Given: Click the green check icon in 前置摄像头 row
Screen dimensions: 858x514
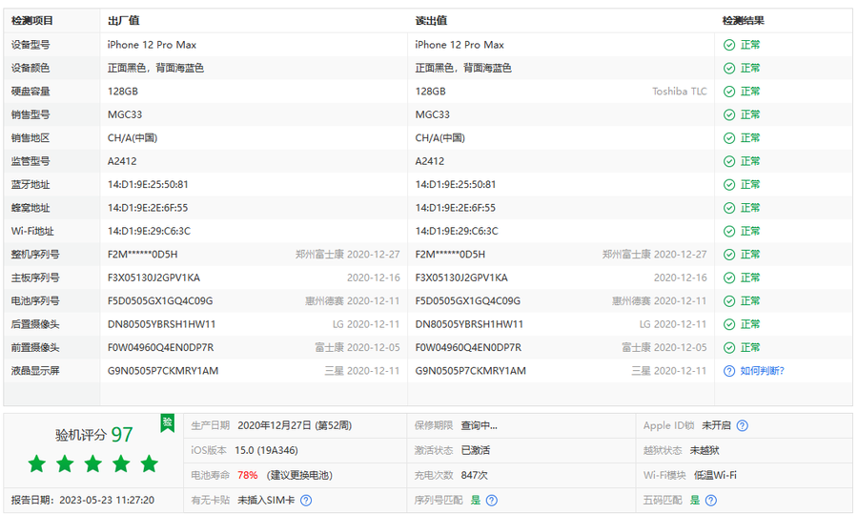Looking at the screenshot, I should tap(729, 347).
